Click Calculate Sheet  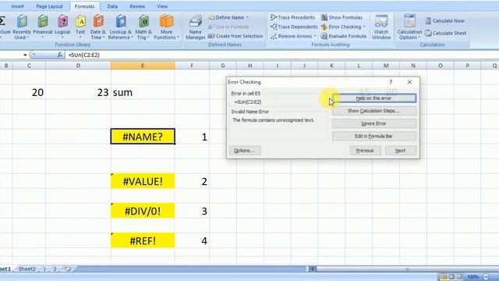446,33
